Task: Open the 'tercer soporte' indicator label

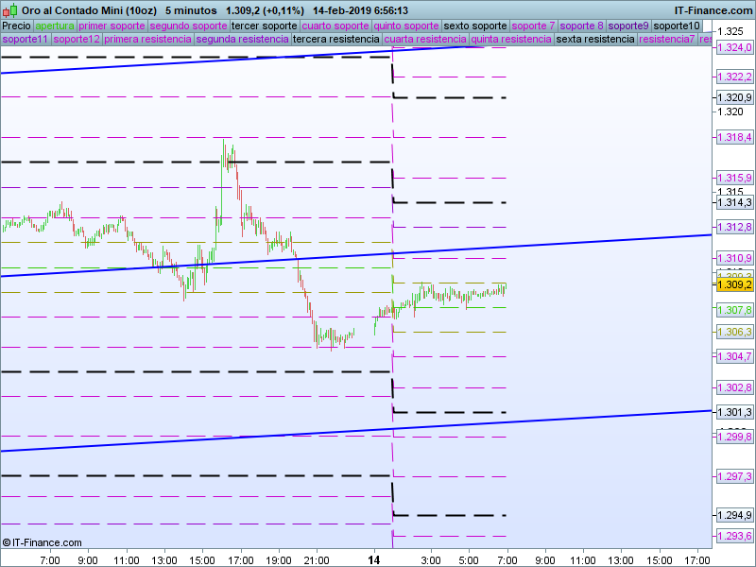Action: 265,26
